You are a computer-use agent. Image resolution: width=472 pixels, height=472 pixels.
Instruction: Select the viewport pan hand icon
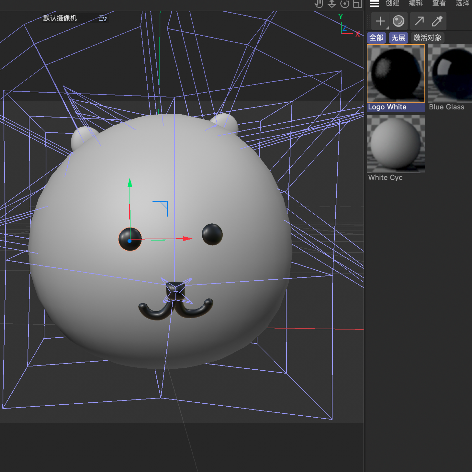[x=319, y=4]
